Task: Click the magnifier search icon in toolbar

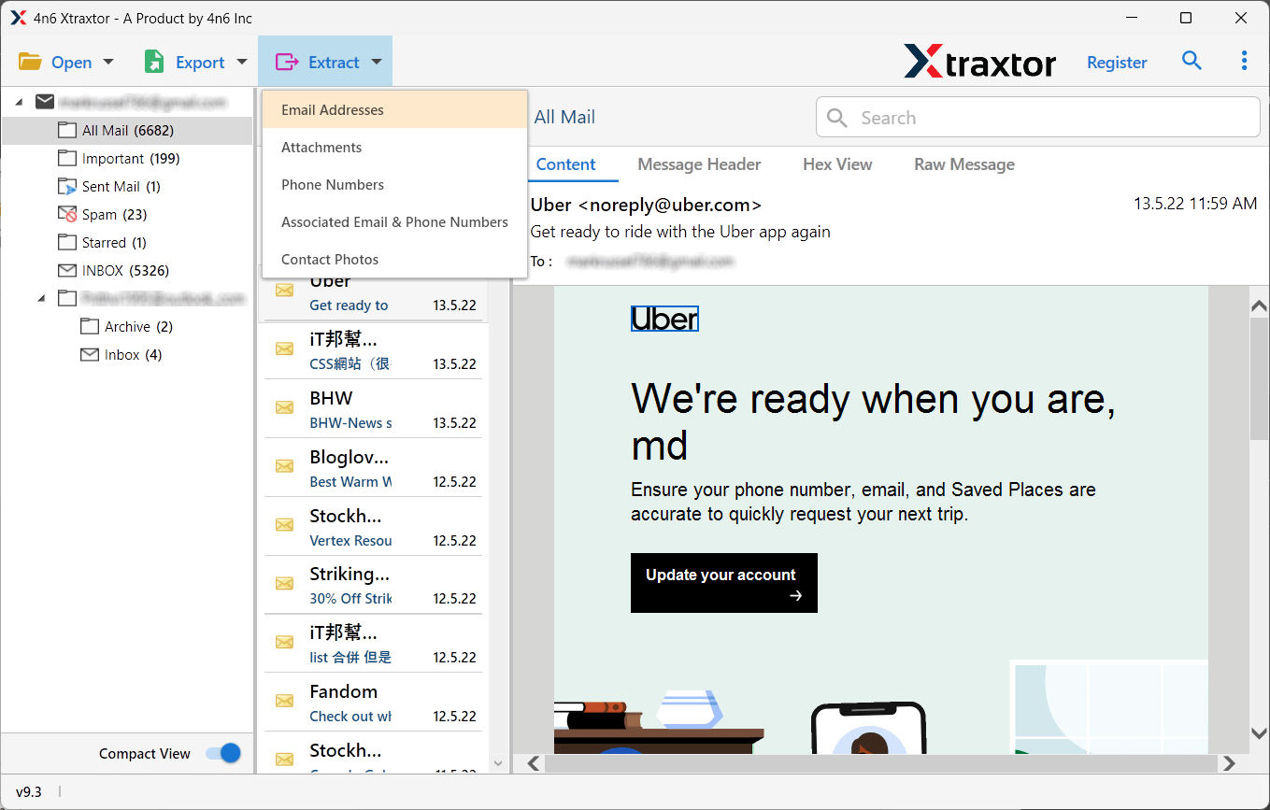Action: pos(1192,61)
